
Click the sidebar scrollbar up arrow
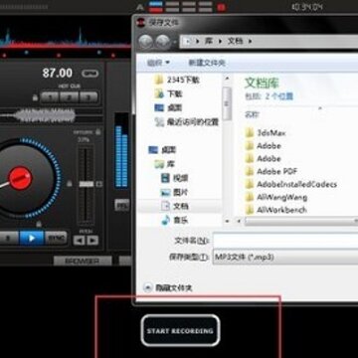click(x=227, y=79)
